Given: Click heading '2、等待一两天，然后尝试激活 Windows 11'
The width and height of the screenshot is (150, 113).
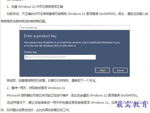Looking at the screenshot, I should pyautogui.click(x=36, y=88).
